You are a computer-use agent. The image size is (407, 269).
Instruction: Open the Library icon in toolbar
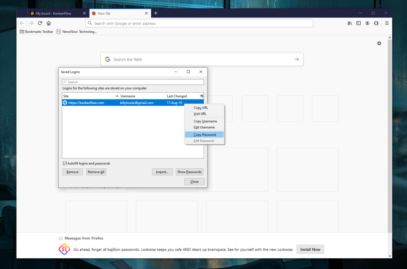350,23
